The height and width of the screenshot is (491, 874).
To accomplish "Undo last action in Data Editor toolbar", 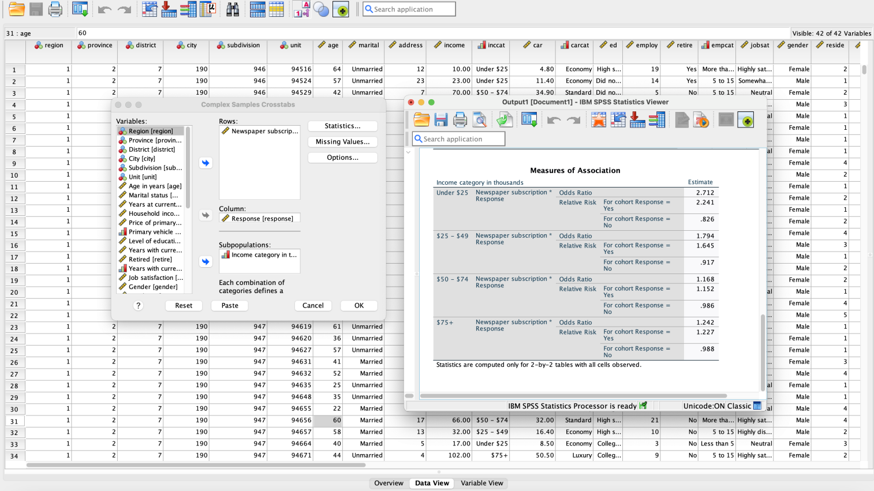I will coord(104,9).
